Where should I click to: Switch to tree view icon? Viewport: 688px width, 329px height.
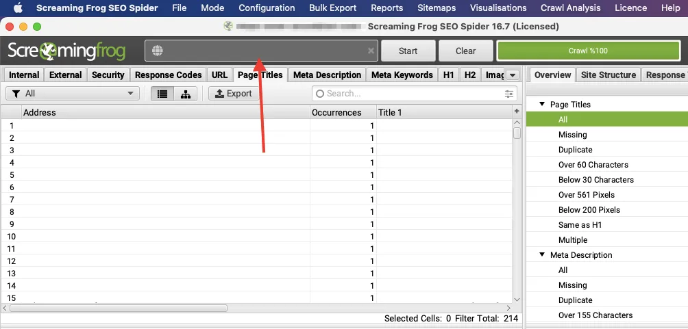[186, 94]
